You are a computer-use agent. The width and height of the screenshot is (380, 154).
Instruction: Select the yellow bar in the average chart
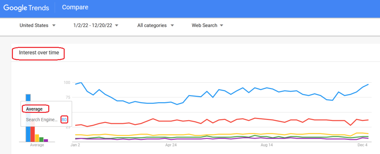point(37,138)
